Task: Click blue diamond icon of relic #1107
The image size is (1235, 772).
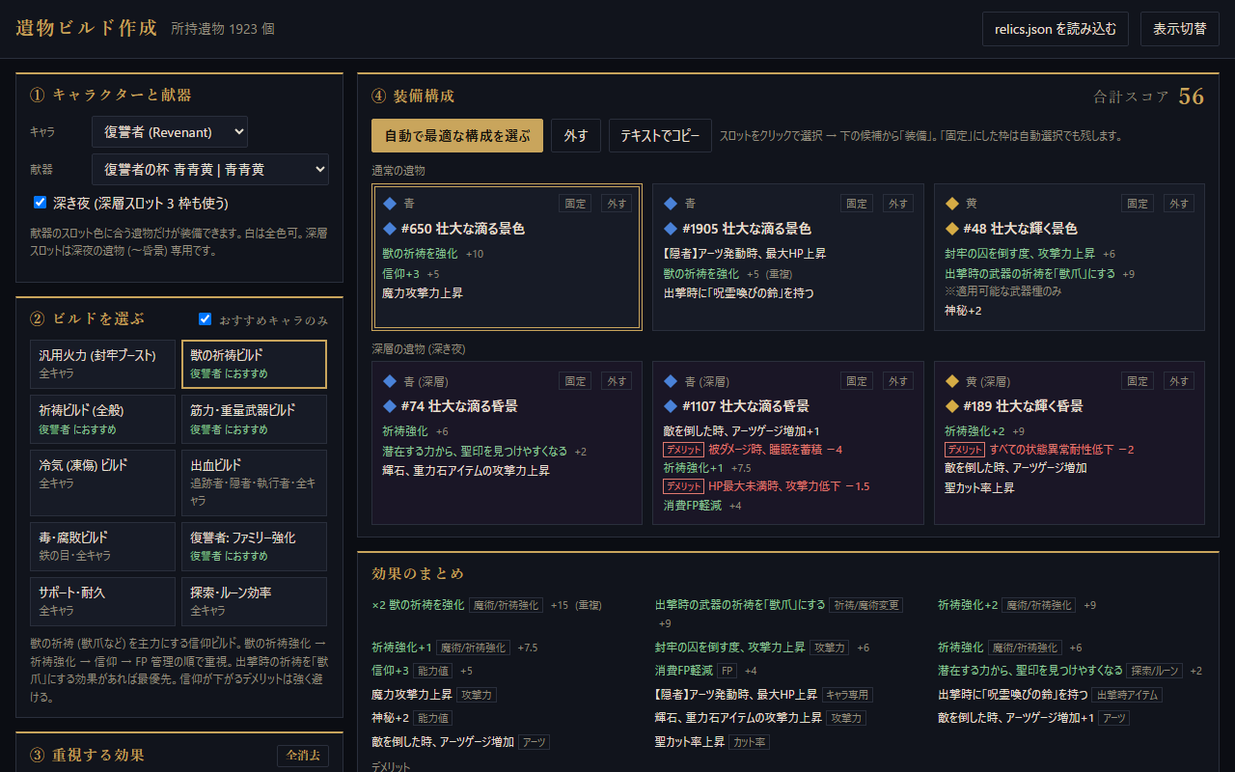Action: (671, 406)
